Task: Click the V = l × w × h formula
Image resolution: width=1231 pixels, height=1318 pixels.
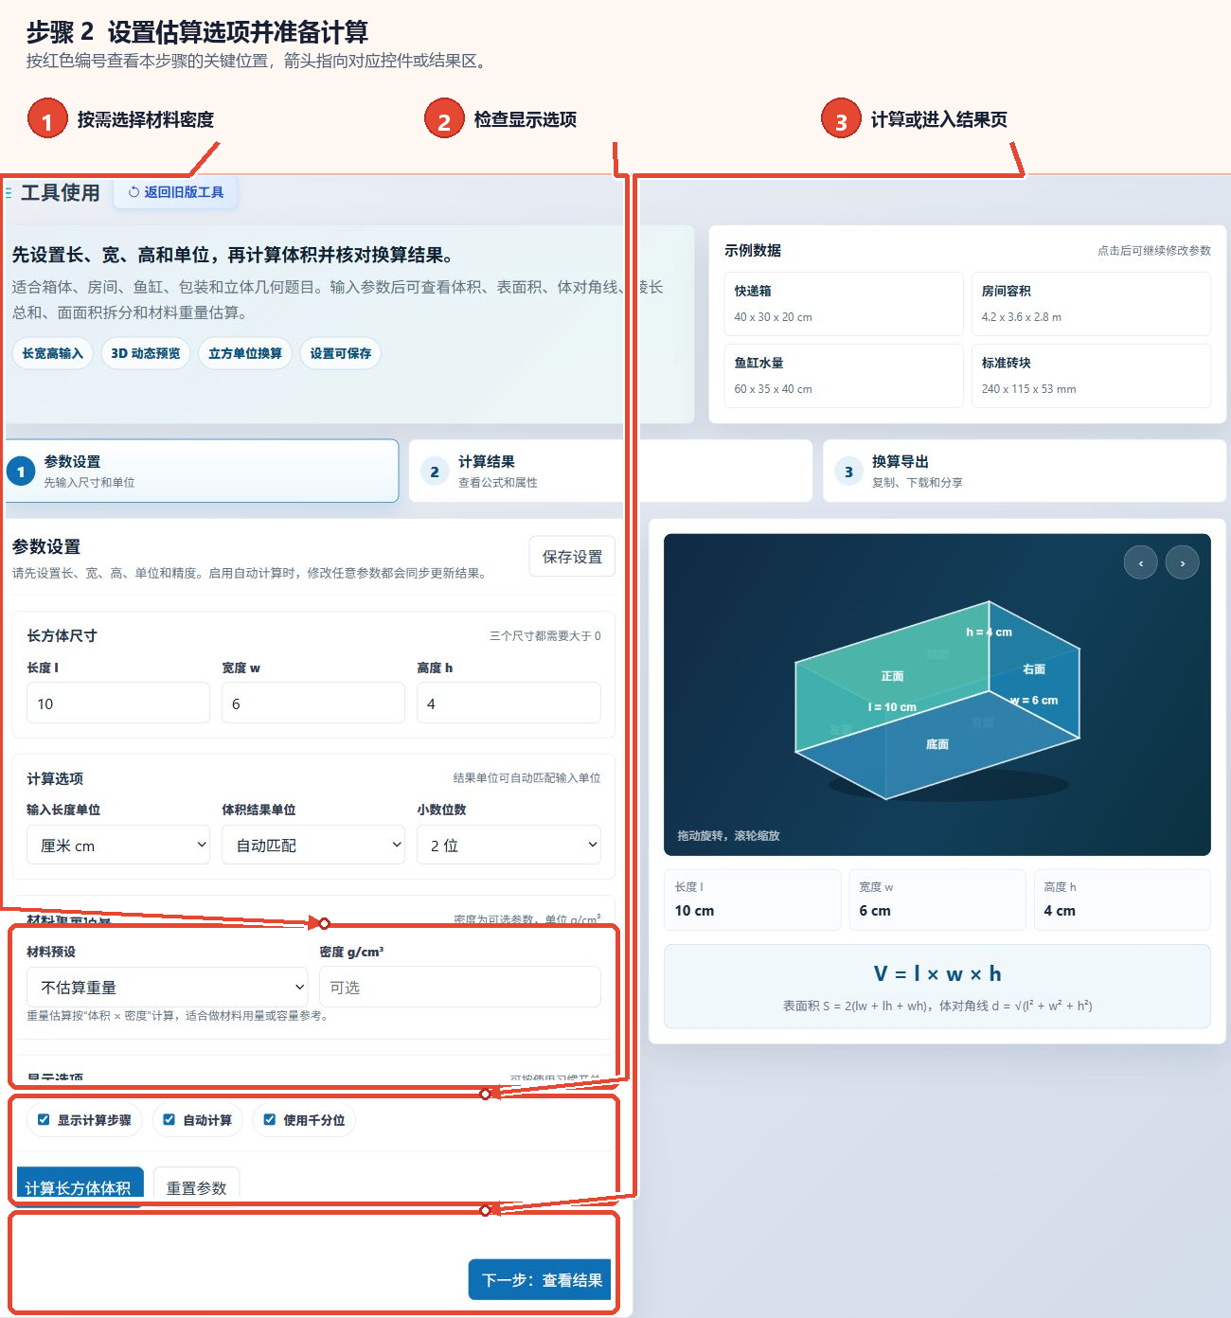Action: [937, 973]
